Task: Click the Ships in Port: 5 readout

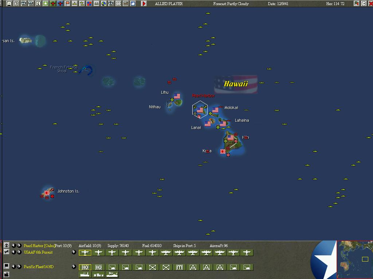Action: pos(184,246)
